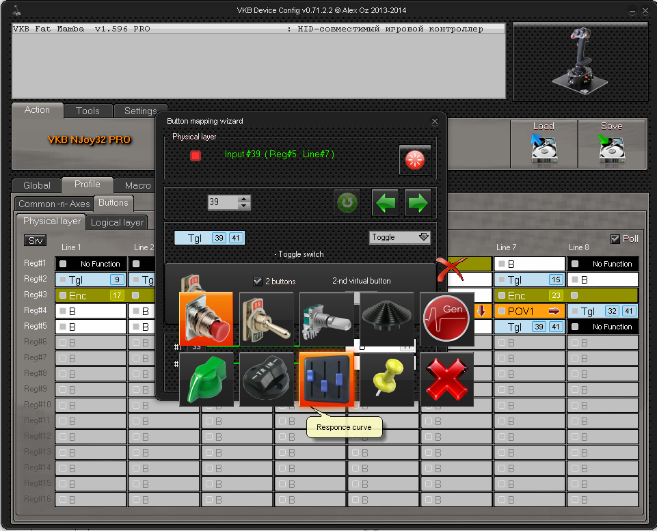Choose the ON/OFF toggle switch in the function palette

tap(266, 319)
